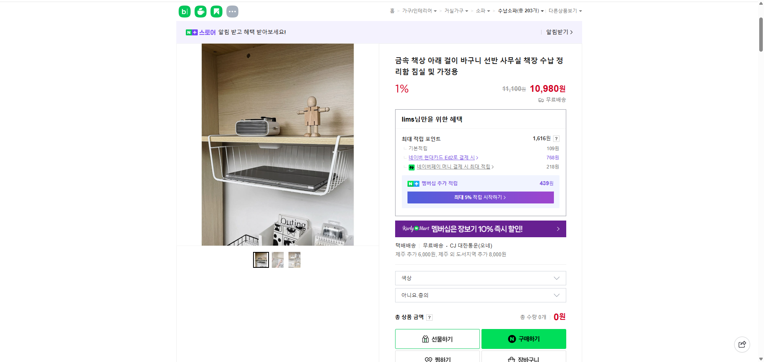Open the Naver Blog share icon

click(184, 12)
